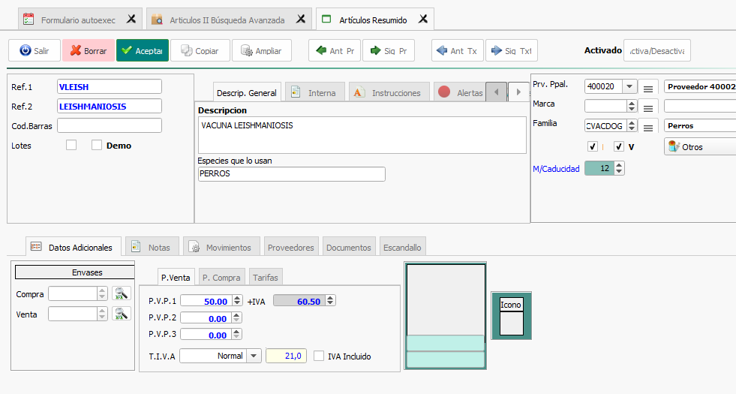Adjust the P.V.P.1 price spinner
The height and width of the screenshot is (394, 736).
coord(237,300)
